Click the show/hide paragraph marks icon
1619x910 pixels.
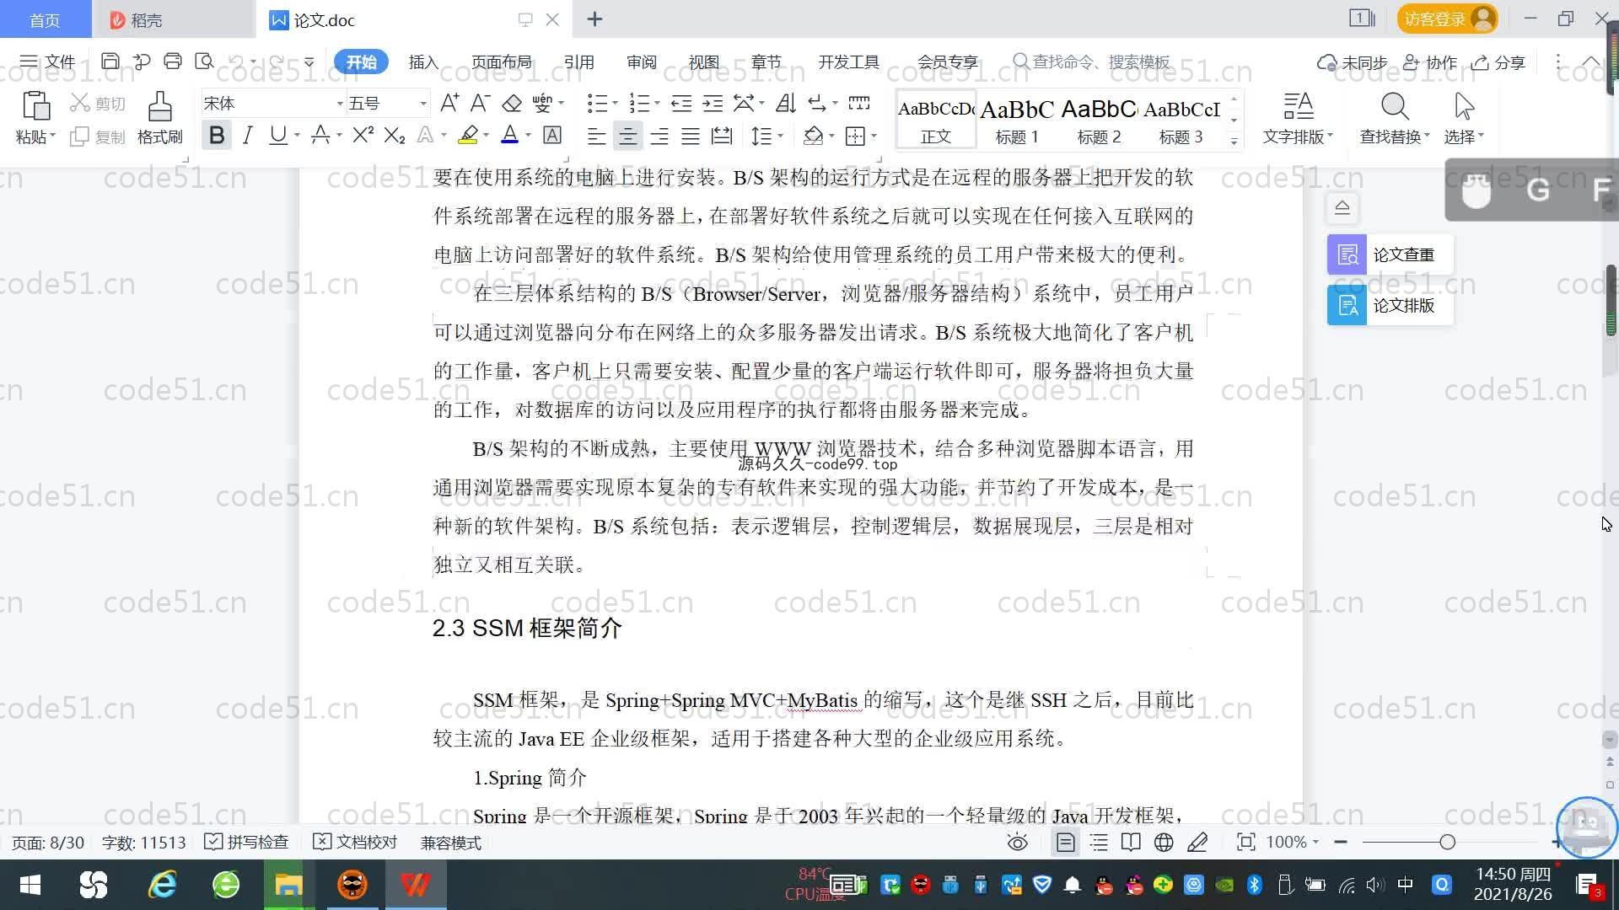coord(817,103)
